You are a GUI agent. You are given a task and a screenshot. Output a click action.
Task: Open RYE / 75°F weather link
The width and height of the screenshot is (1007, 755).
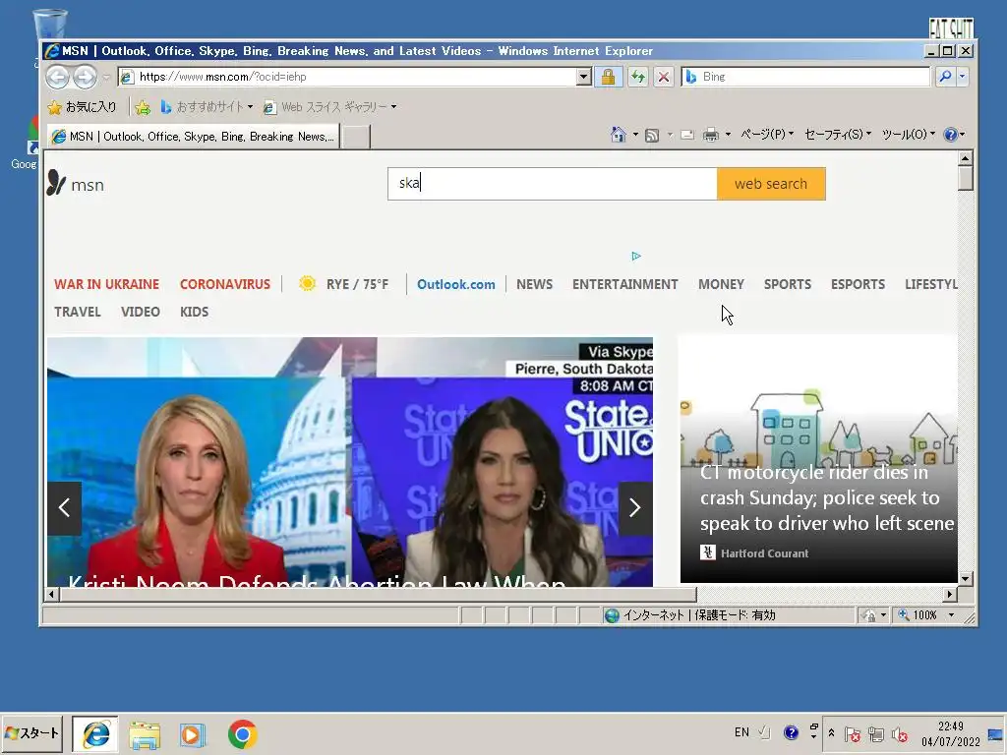[x=344, y=284]
